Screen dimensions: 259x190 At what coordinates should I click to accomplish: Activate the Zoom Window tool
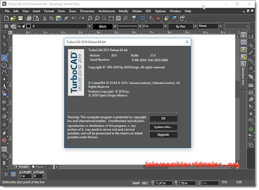(104, 18)
